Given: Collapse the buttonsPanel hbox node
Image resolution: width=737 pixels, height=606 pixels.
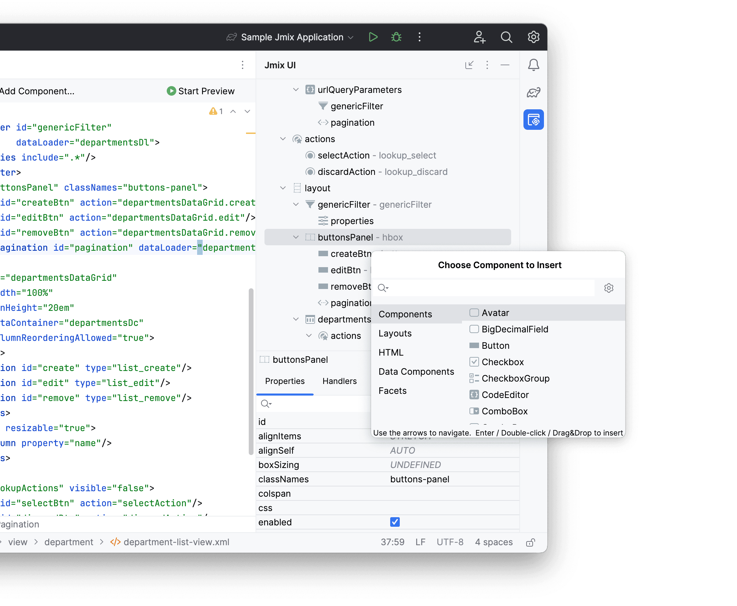Looking at the screenshot, I should click(295, 237).
